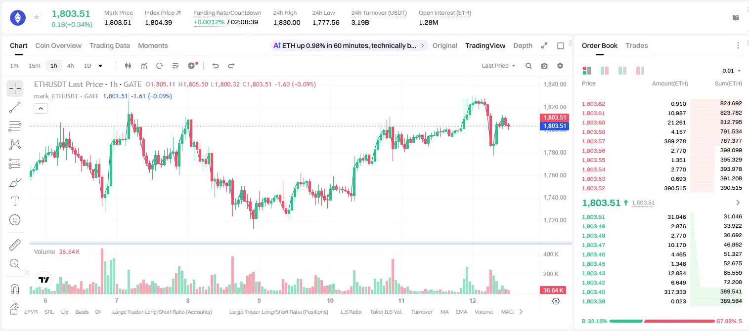Select the crosshair cursor tool
Viewport: 749px width, 331px height.
tap(15, 88)
